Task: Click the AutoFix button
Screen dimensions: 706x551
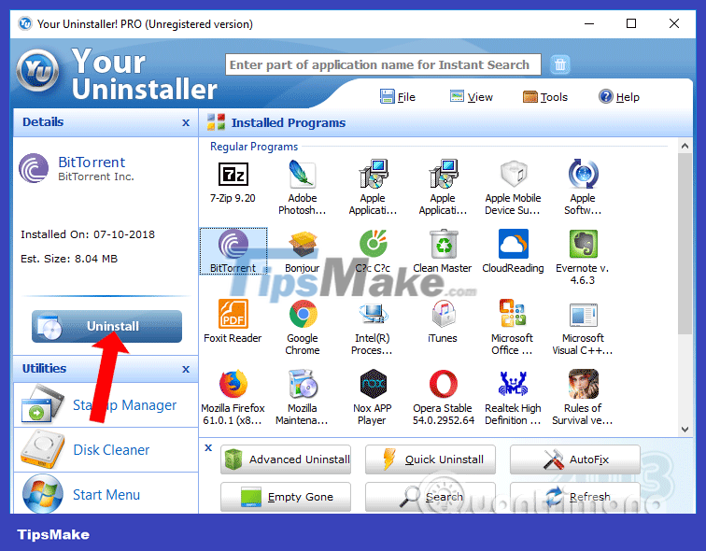Action: pos(575,459)
